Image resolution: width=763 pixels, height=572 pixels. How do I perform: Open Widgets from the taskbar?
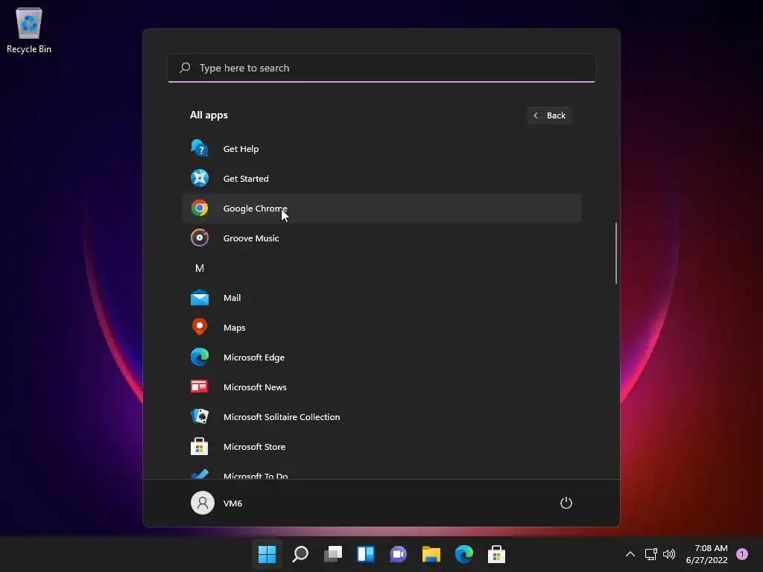tap(365, 554)
